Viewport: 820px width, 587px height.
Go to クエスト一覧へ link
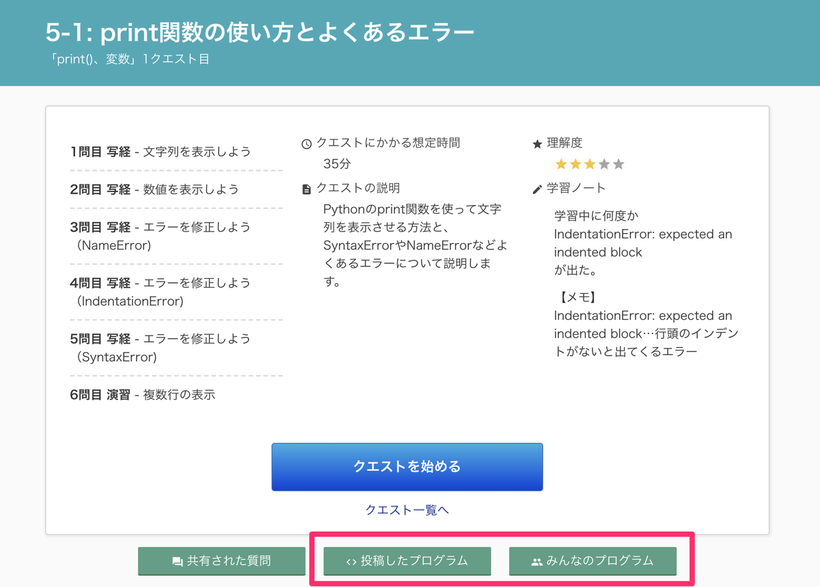[407, 510]
